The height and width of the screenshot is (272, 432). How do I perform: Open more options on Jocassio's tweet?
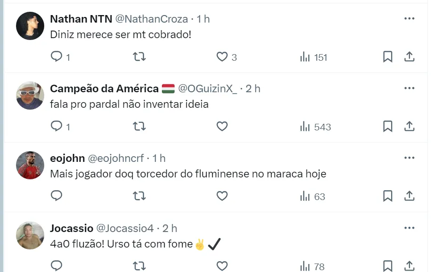[x=409, y=228]
